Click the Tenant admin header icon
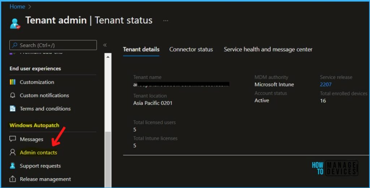Image resolution: width=370 pixels, height=188 pixels. coord(15,23)
